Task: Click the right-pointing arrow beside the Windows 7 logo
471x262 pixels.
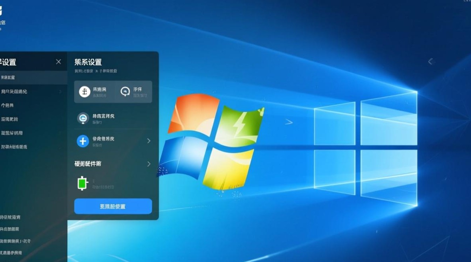Action: point(289,122)
